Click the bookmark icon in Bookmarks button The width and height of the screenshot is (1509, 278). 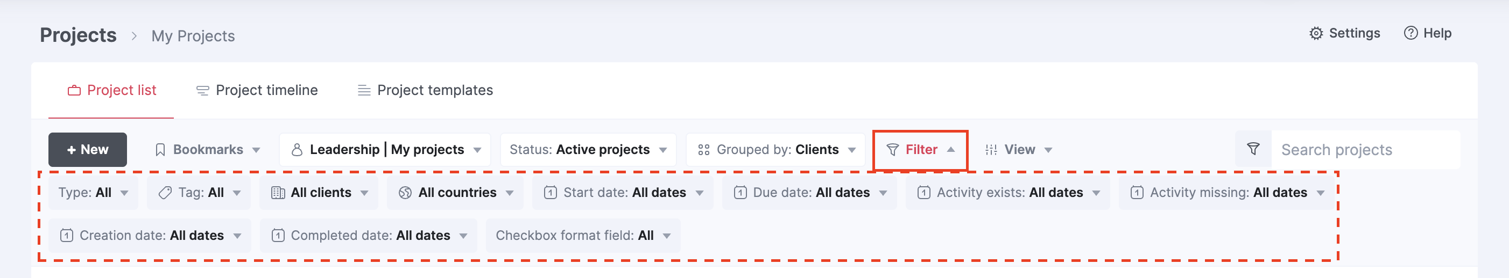tap(160, 150)
